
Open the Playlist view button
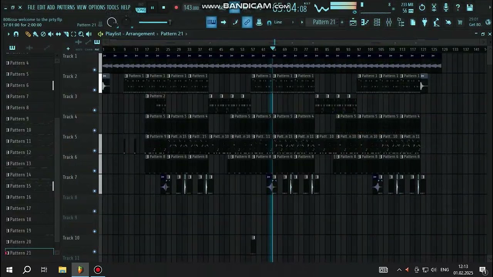click(353, 23)
